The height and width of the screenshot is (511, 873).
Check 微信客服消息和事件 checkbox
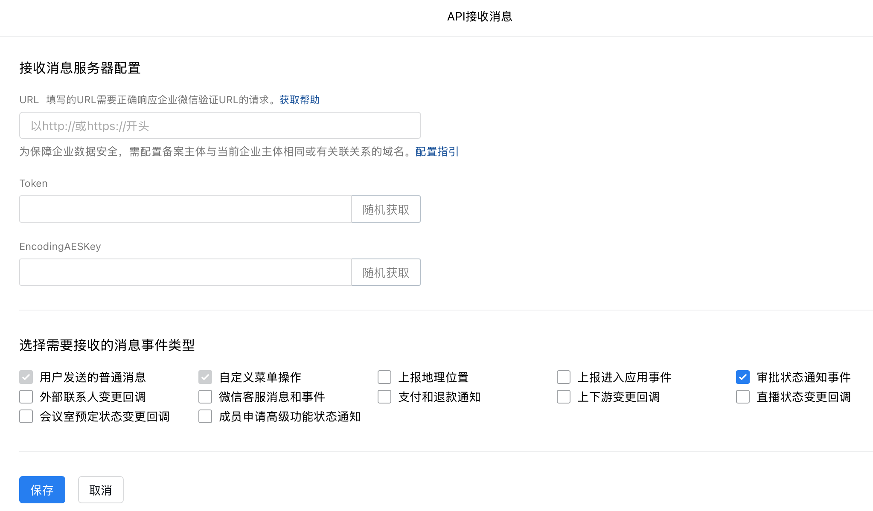pos(205,397)
